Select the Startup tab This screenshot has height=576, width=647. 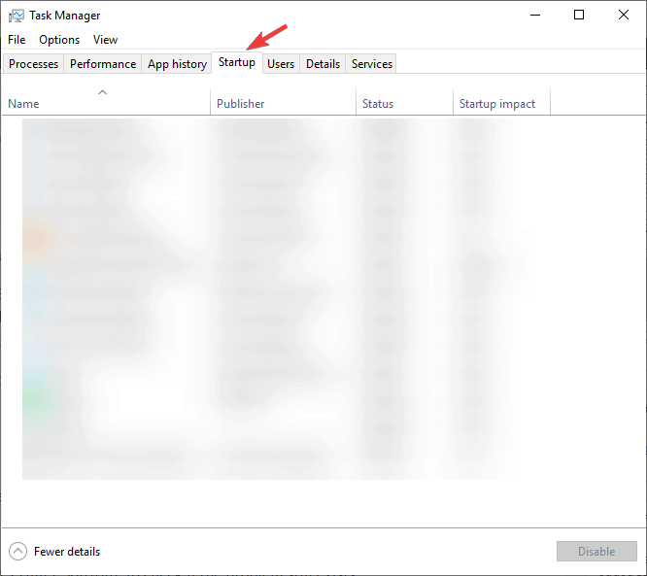tap(237, 62)
